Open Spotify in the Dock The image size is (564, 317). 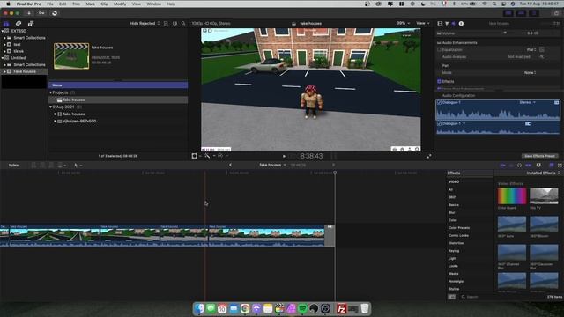click(x=302, y=308)
